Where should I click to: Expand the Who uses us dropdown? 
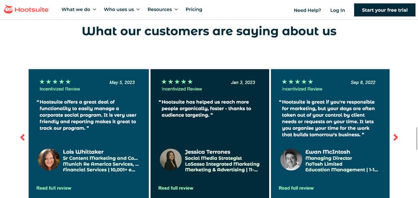coord(122,10)
